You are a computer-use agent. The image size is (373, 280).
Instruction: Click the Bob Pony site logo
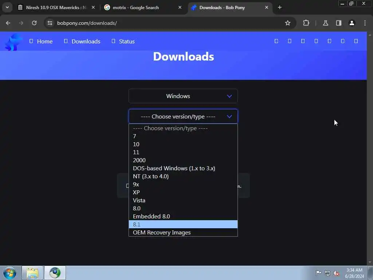(x=13, y=42)
